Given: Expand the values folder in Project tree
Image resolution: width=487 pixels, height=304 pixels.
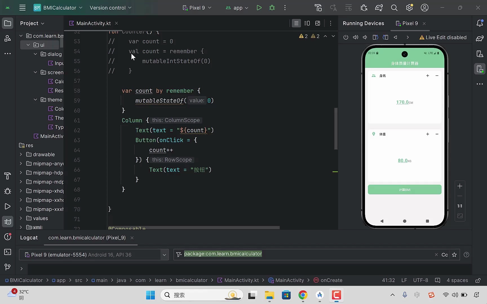Looking at the screenshot, I should [x=20, y=218].
